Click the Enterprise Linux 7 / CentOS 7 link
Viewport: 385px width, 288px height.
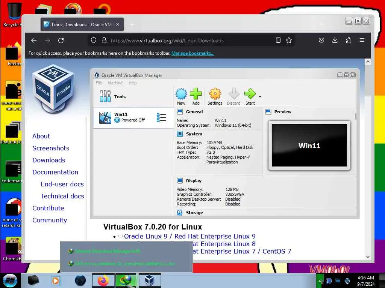coord(242,251)
